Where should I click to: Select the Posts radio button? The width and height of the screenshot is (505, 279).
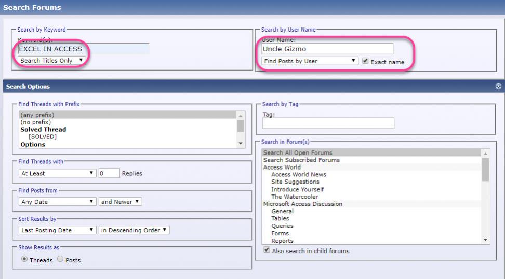(60, 260)
